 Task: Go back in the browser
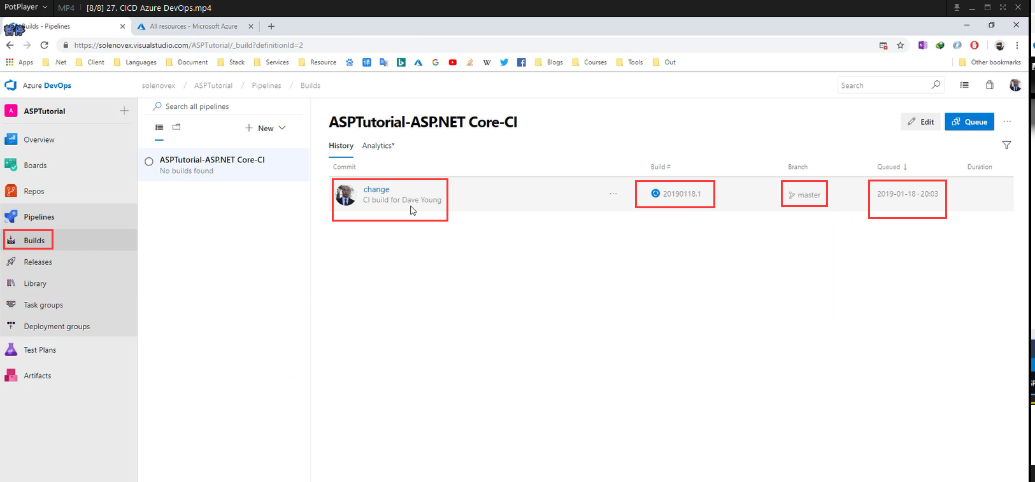pos(10,45)
